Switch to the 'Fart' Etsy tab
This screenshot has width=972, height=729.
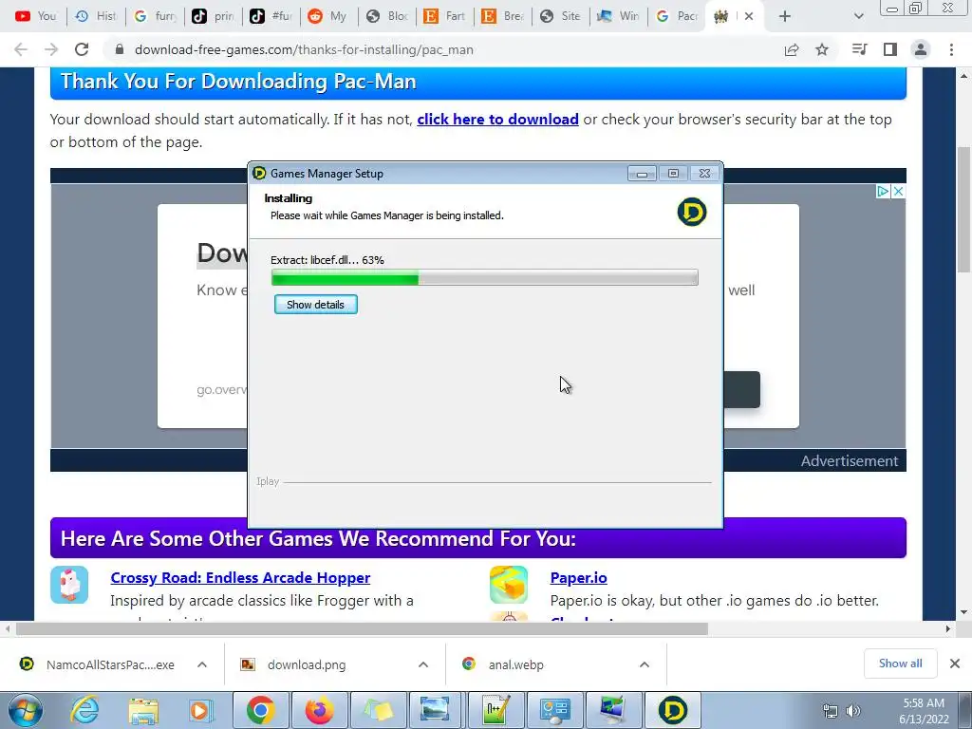444,16
